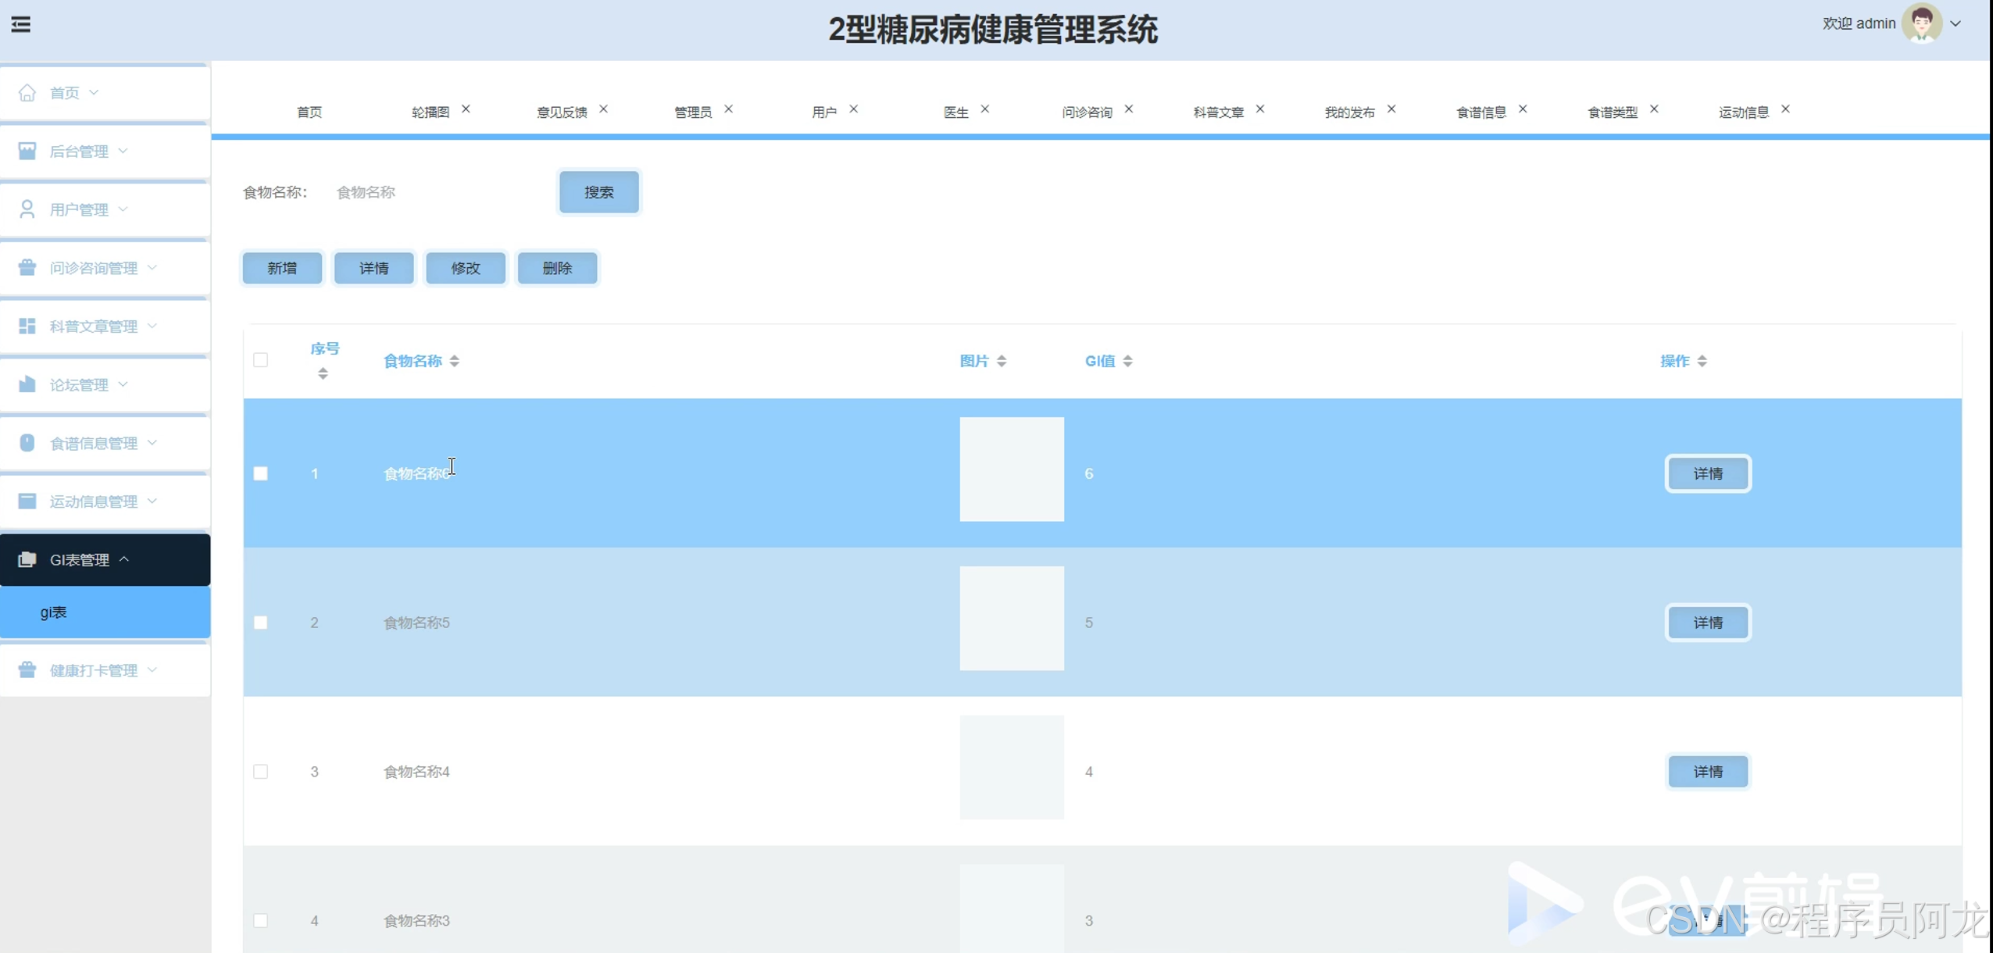Close the 运动信息 tab with its X

(x=1785, y=109)
